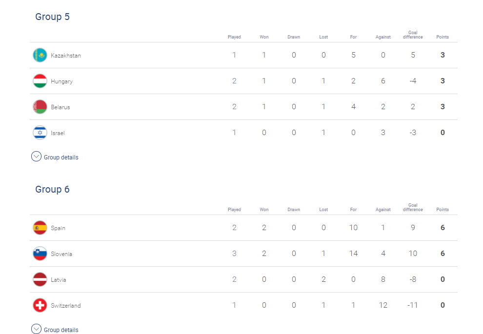
Task: Click the Belarus flag icon
Action: 40,107
